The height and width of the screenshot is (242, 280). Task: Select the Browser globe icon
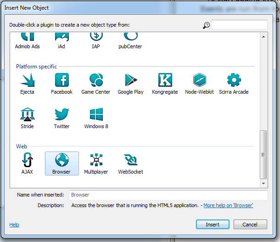coord(62,160)
